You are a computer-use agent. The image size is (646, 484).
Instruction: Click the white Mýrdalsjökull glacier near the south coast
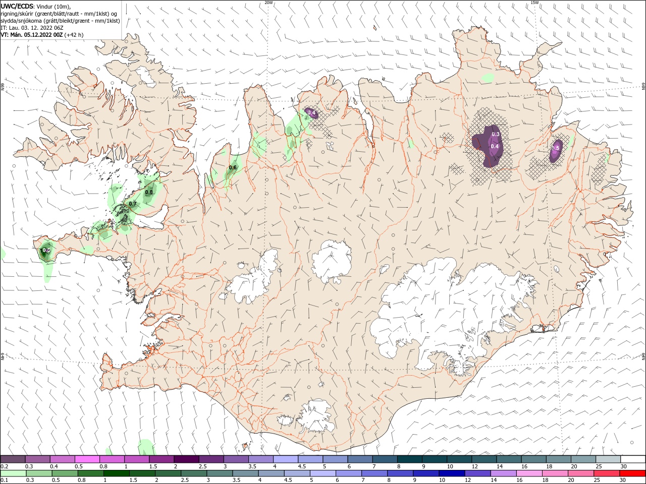click(315, 416)
